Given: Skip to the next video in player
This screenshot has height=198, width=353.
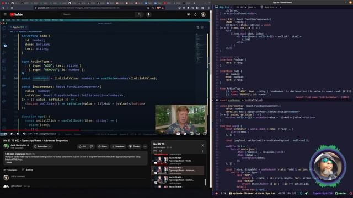Looking at the screenshot, I should 18,134.
